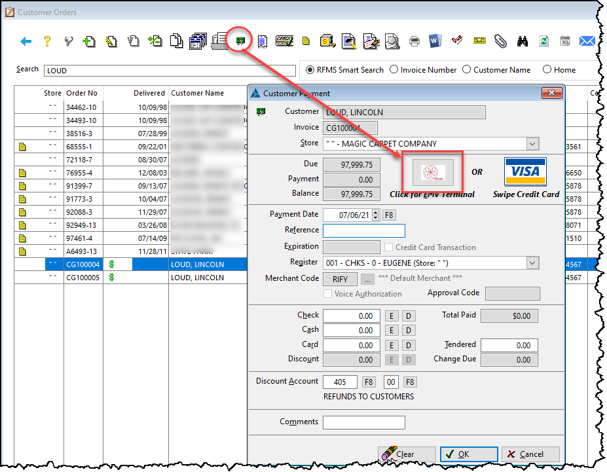The image size is (607, 472).
Task: Click the blue envelope email icon
Action: (587, 41)
